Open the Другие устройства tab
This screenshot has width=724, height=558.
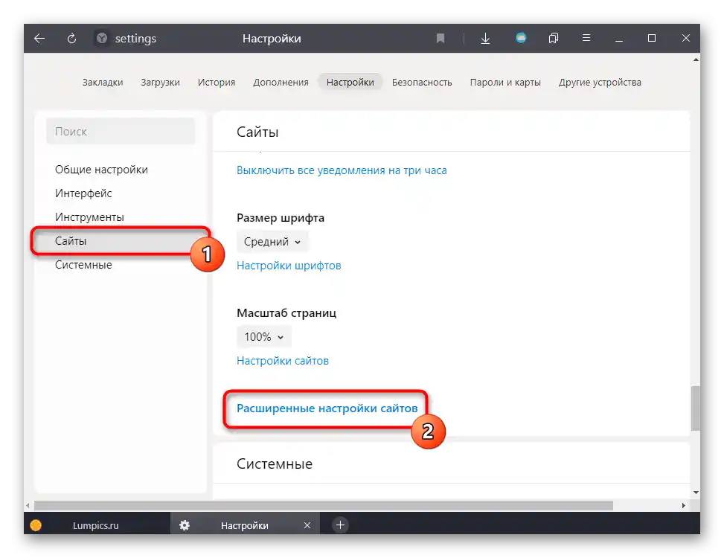click(x=600, y=82)
